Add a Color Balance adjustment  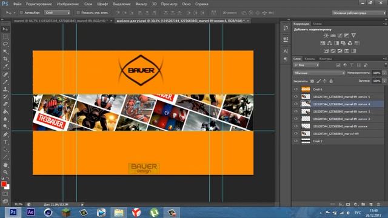pos(330,43)
